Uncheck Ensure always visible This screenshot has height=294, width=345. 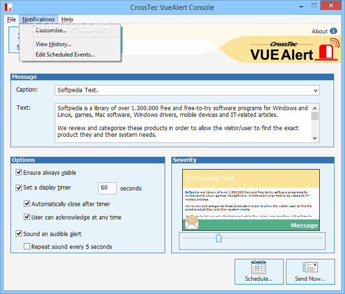(19, 172)
